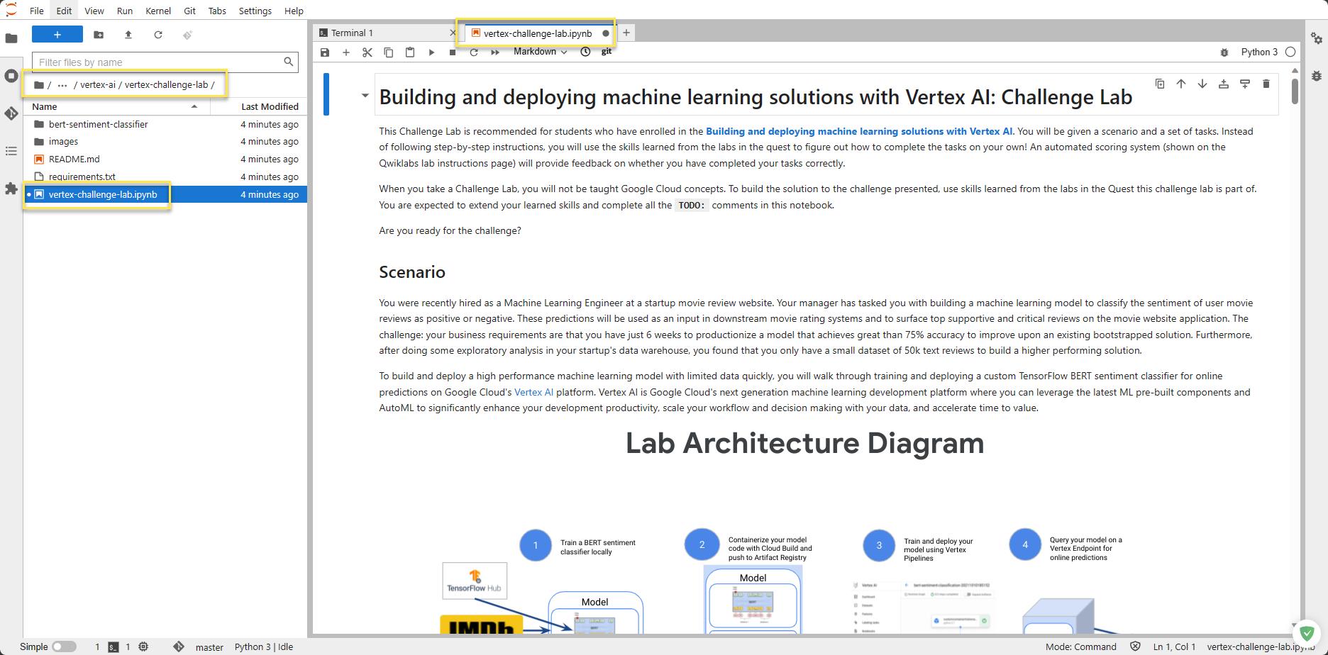
Task: Insert a new cell below with the plus icon
Action: coord(346,52)
